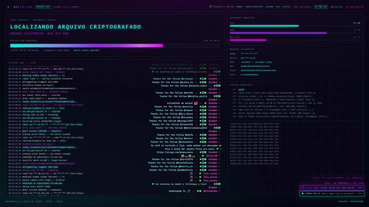Image resolution: width=369 pixels, height=207 pixels.
Task: Click the 'NOVO' tag on the ULTRA NODE notification
Action: [360, 187]
